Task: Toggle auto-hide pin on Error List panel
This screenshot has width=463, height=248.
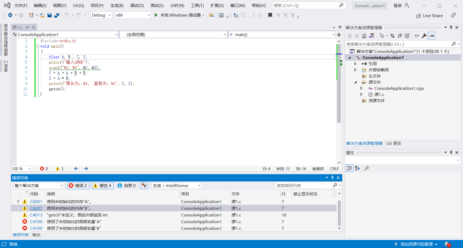Action: [332, 178]
